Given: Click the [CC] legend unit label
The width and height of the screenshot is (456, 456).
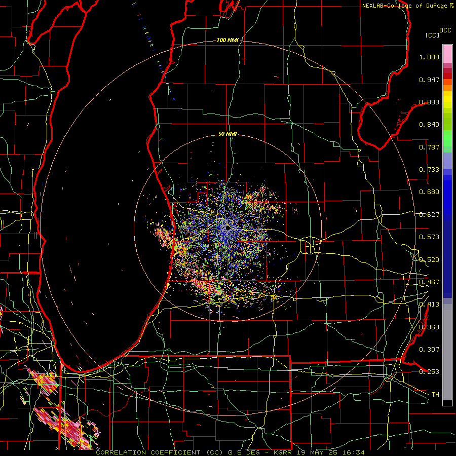Looking at the screenshot, I should [433, 35].
